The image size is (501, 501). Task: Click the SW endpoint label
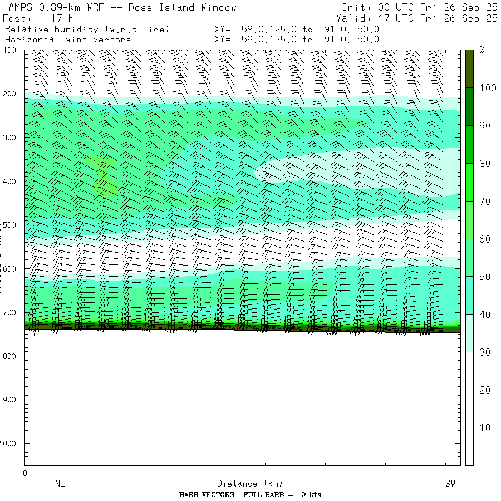[x=450, y=483]
